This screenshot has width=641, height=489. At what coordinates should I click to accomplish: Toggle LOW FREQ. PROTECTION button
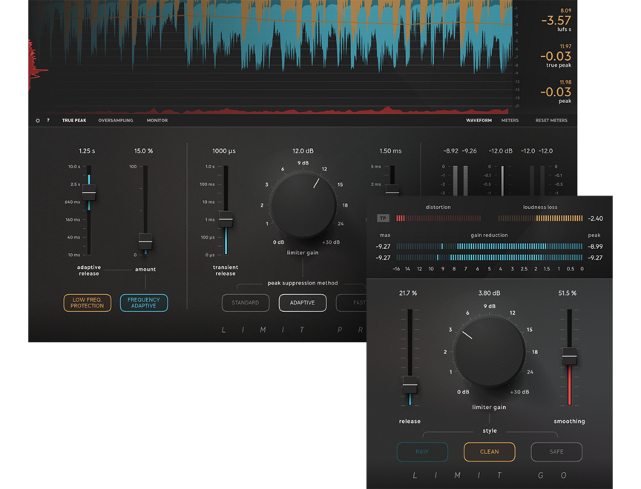(x=87, y=303)
